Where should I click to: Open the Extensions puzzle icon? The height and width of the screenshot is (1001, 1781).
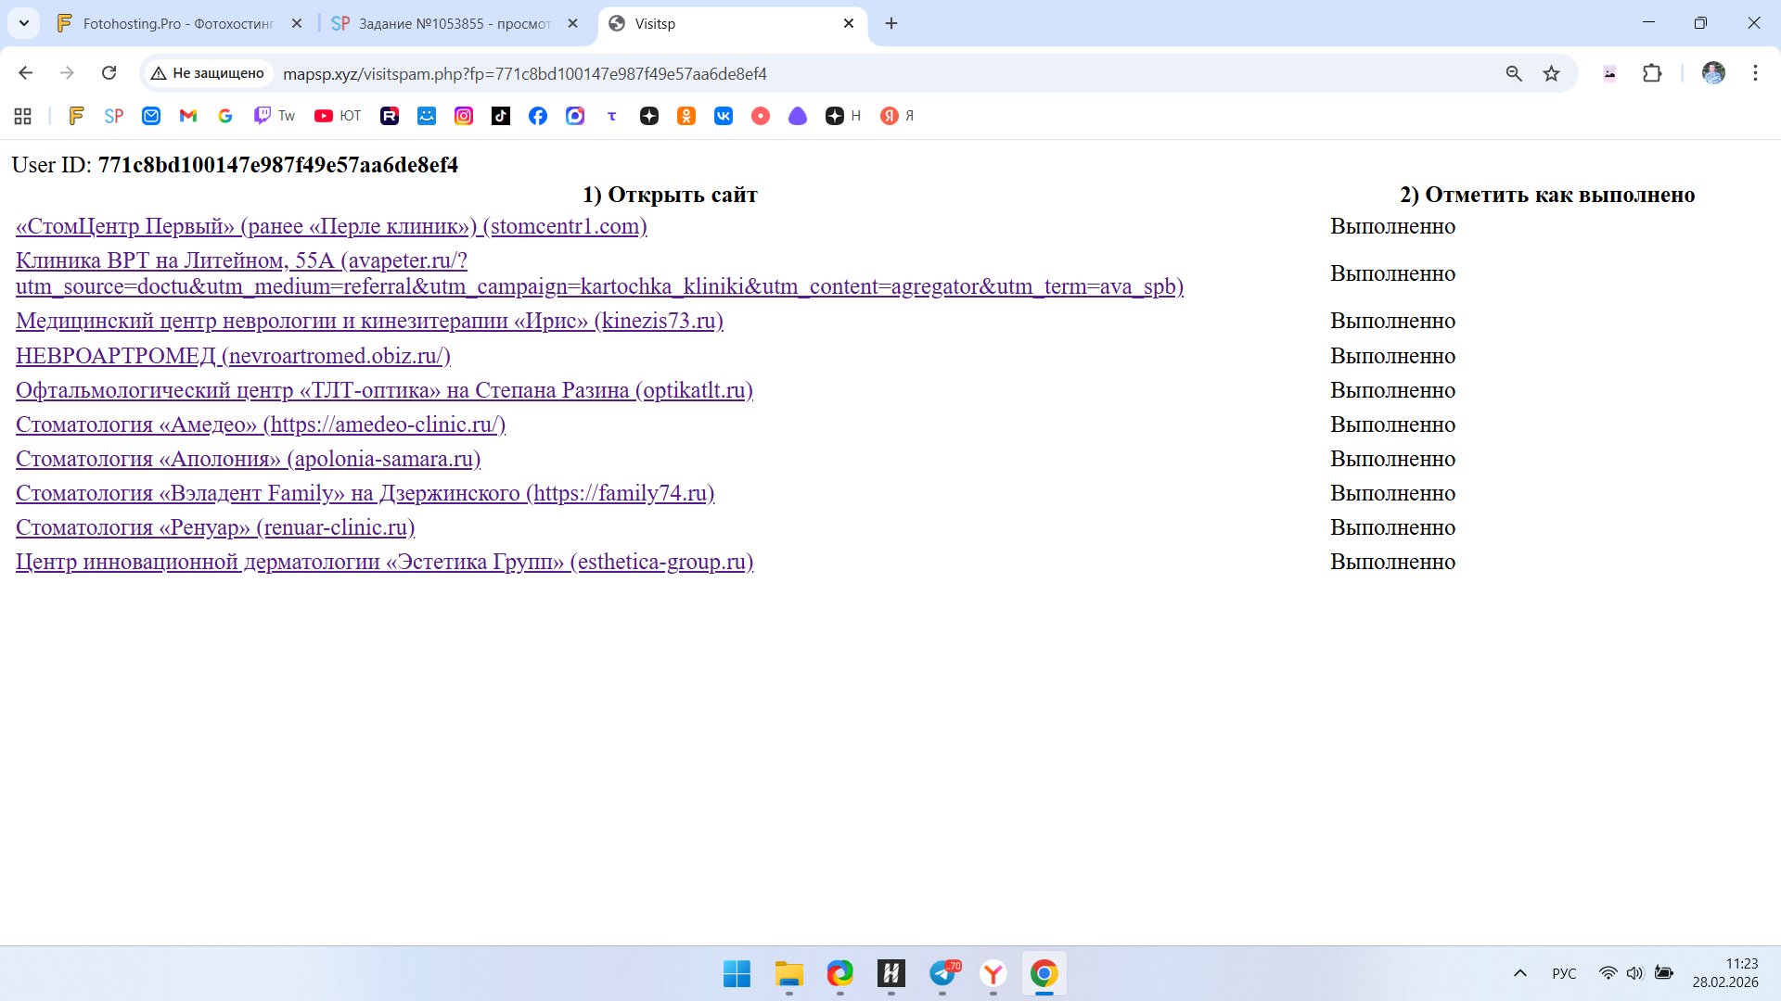(1652, 73)
